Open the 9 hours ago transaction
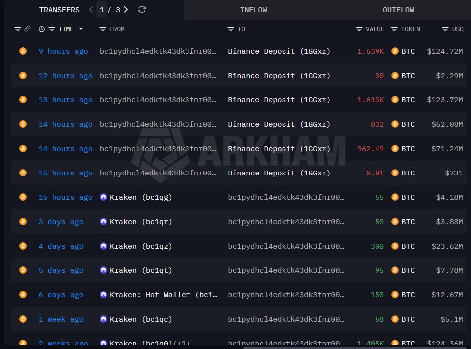Screen dimensions: 471x349 63,51
